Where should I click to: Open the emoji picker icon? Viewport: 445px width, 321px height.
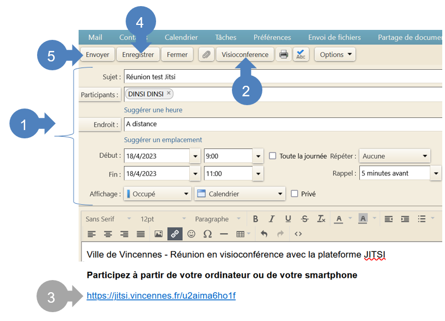[x=191, y=234]
